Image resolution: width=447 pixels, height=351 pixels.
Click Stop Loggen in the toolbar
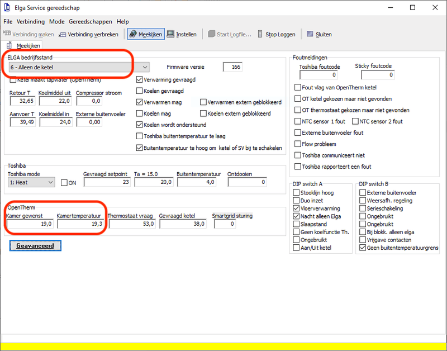pyautogui.click(x=277, y=34)
